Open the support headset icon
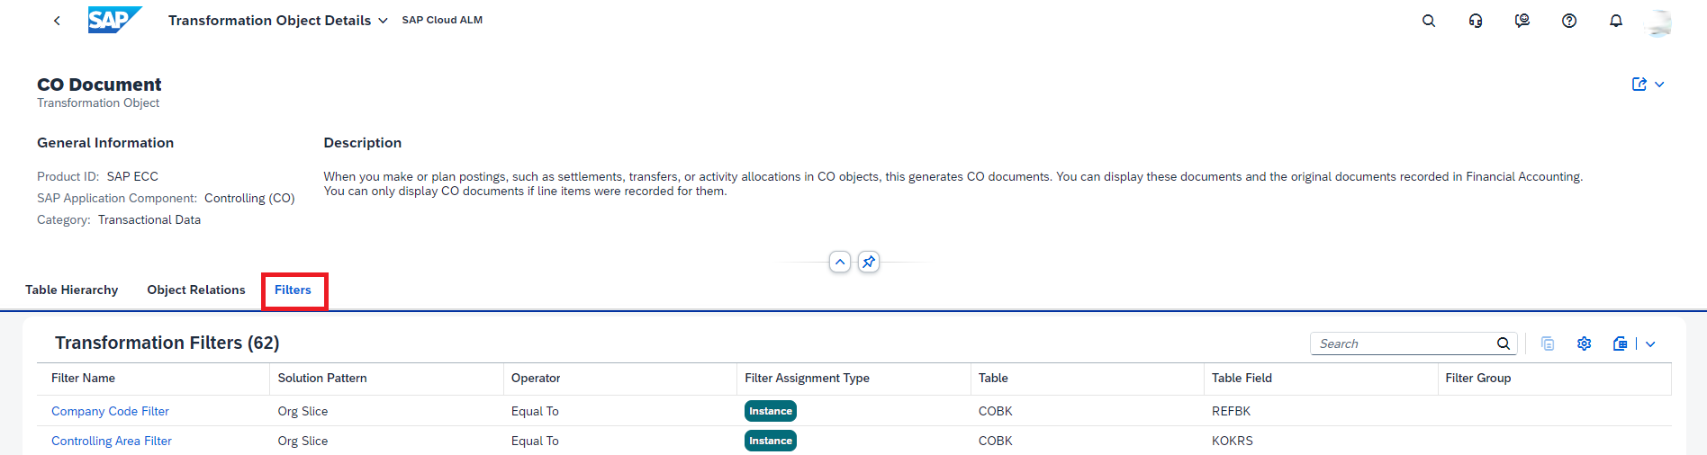The height and width of the screenshot is (455, 1707). [1475, 21]
